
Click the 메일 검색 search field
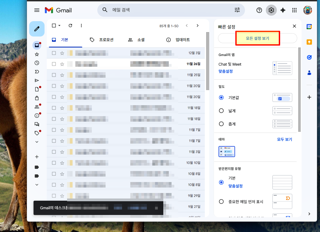[x=172, y=10]
